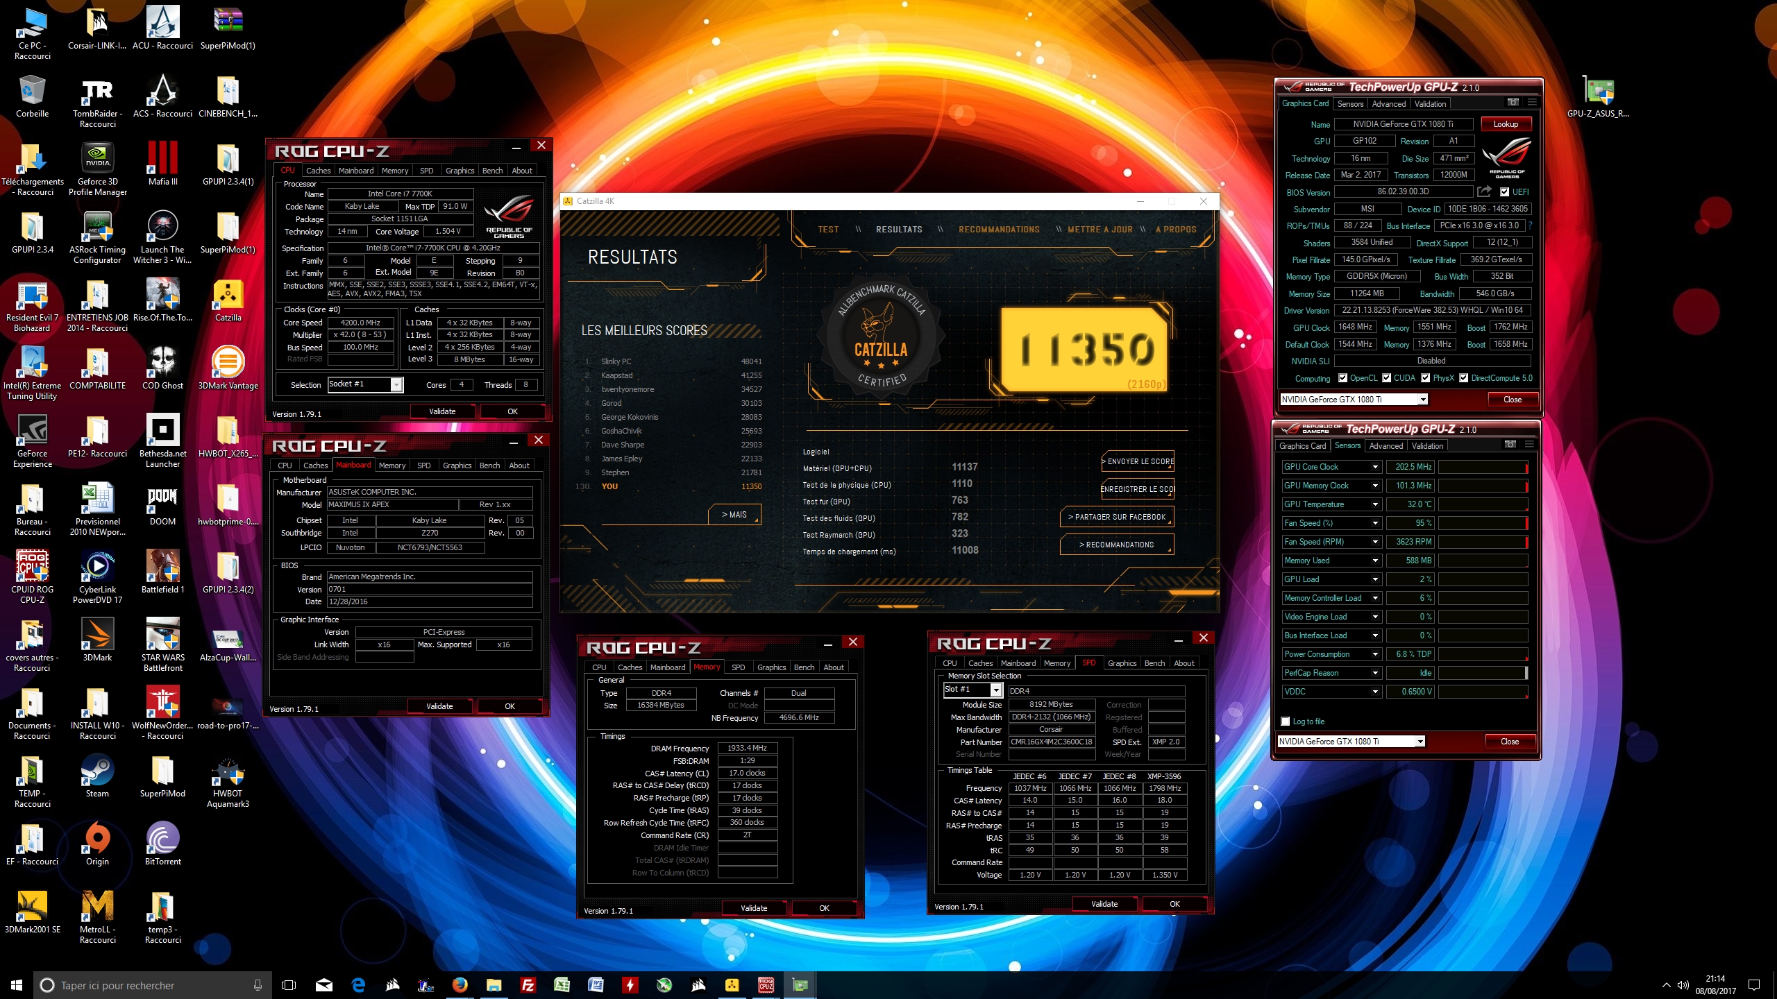Expand the GPU Temperature sensor dropdown
This screenshot has width=1777, height=999.
tap(1374, 504)
